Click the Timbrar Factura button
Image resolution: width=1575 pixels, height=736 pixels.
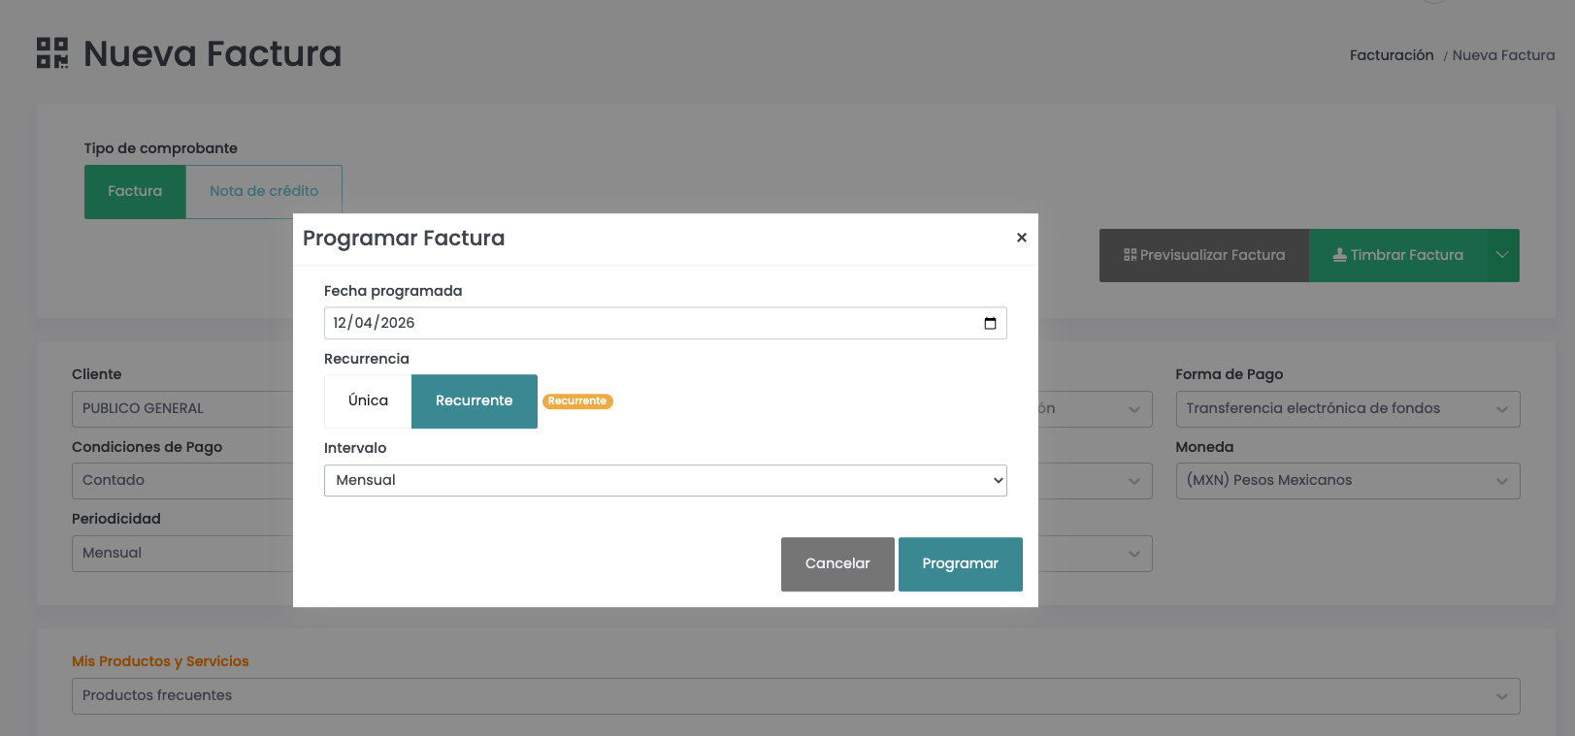tap(1397, 256)
